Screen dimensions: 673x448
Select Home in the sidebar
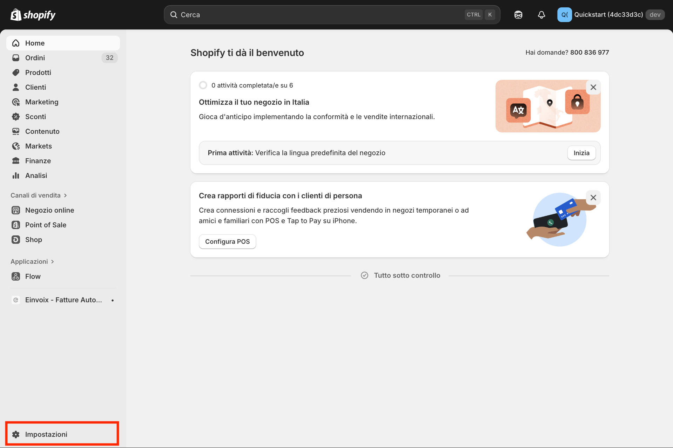(35, 43)
